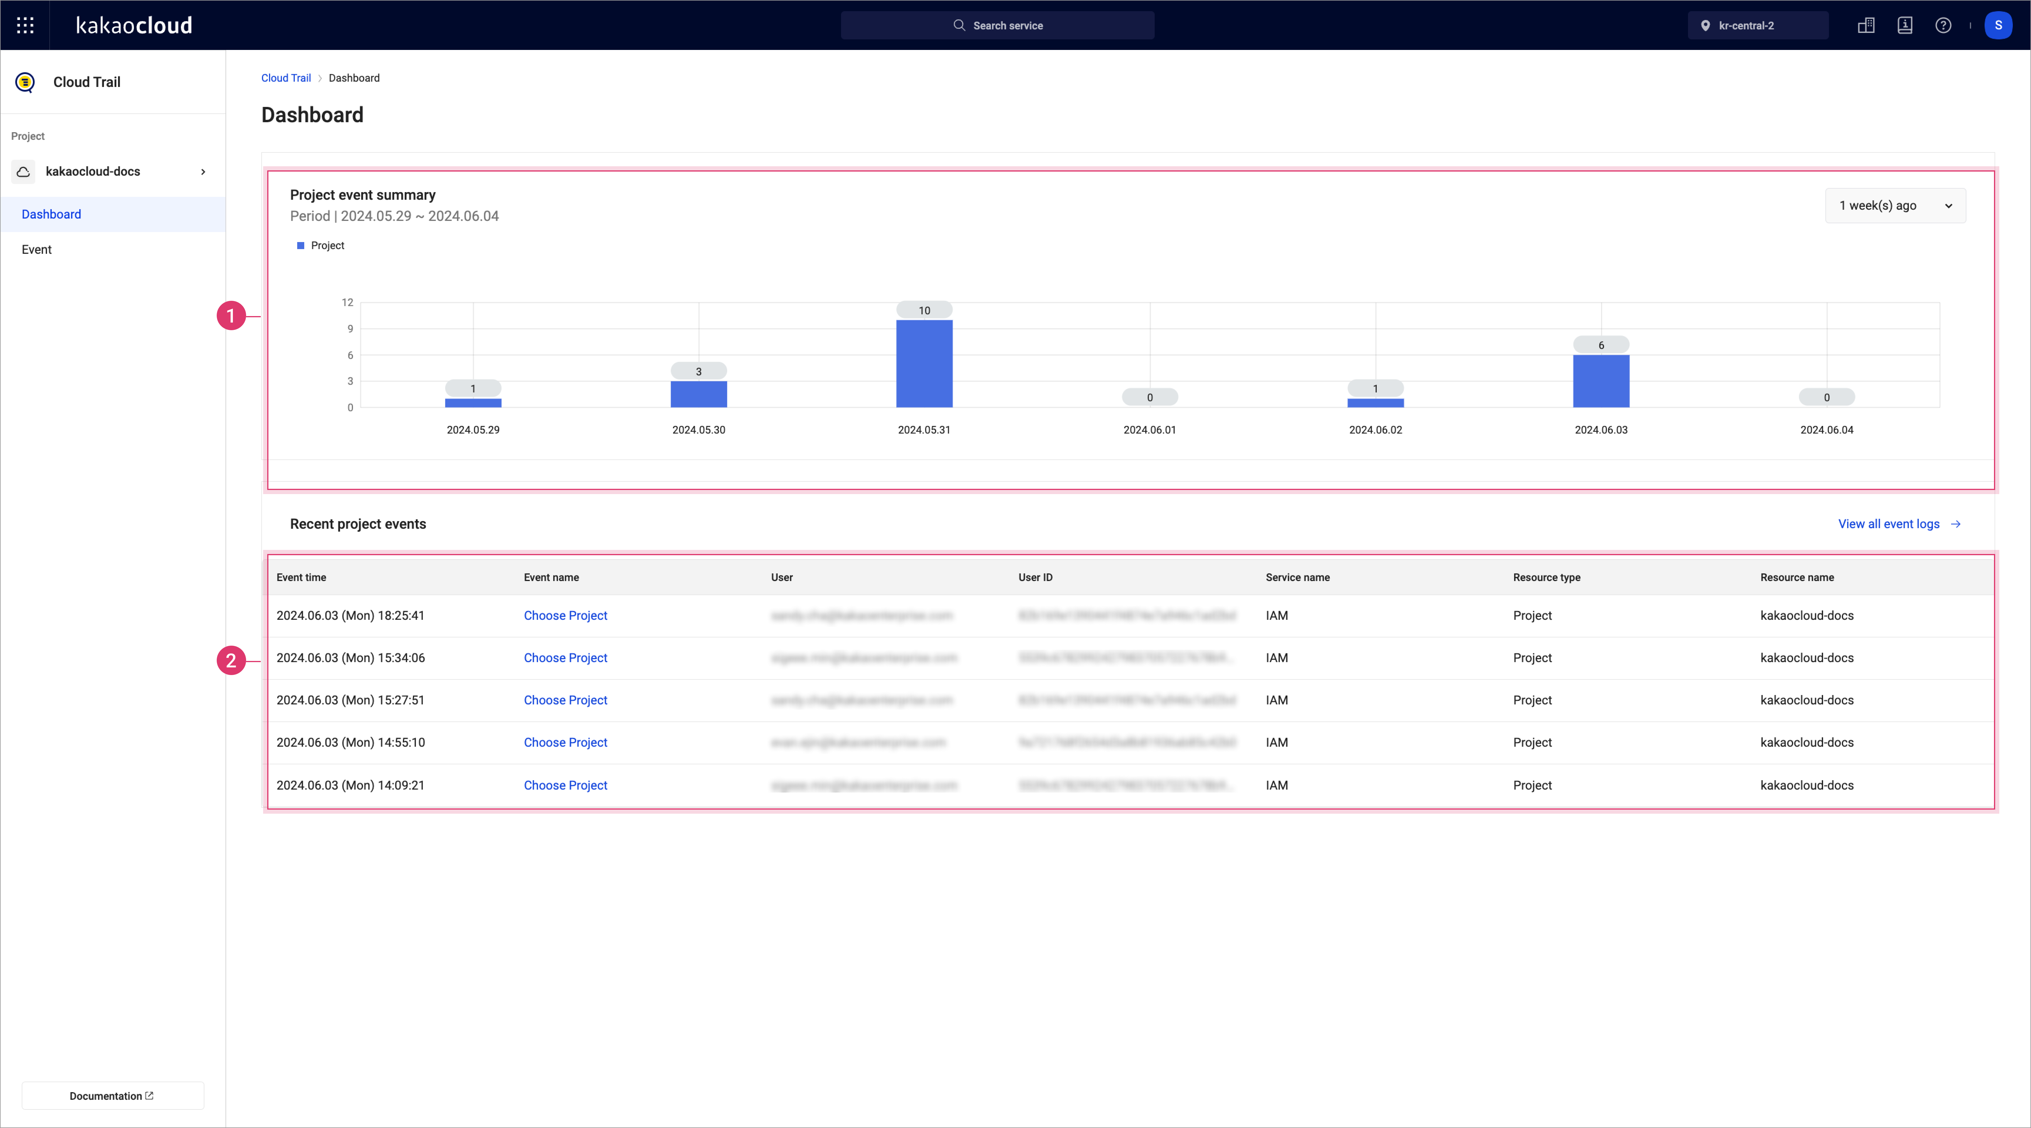
Task: Click the Resource name column header
Action: [x=1797, y=578]
